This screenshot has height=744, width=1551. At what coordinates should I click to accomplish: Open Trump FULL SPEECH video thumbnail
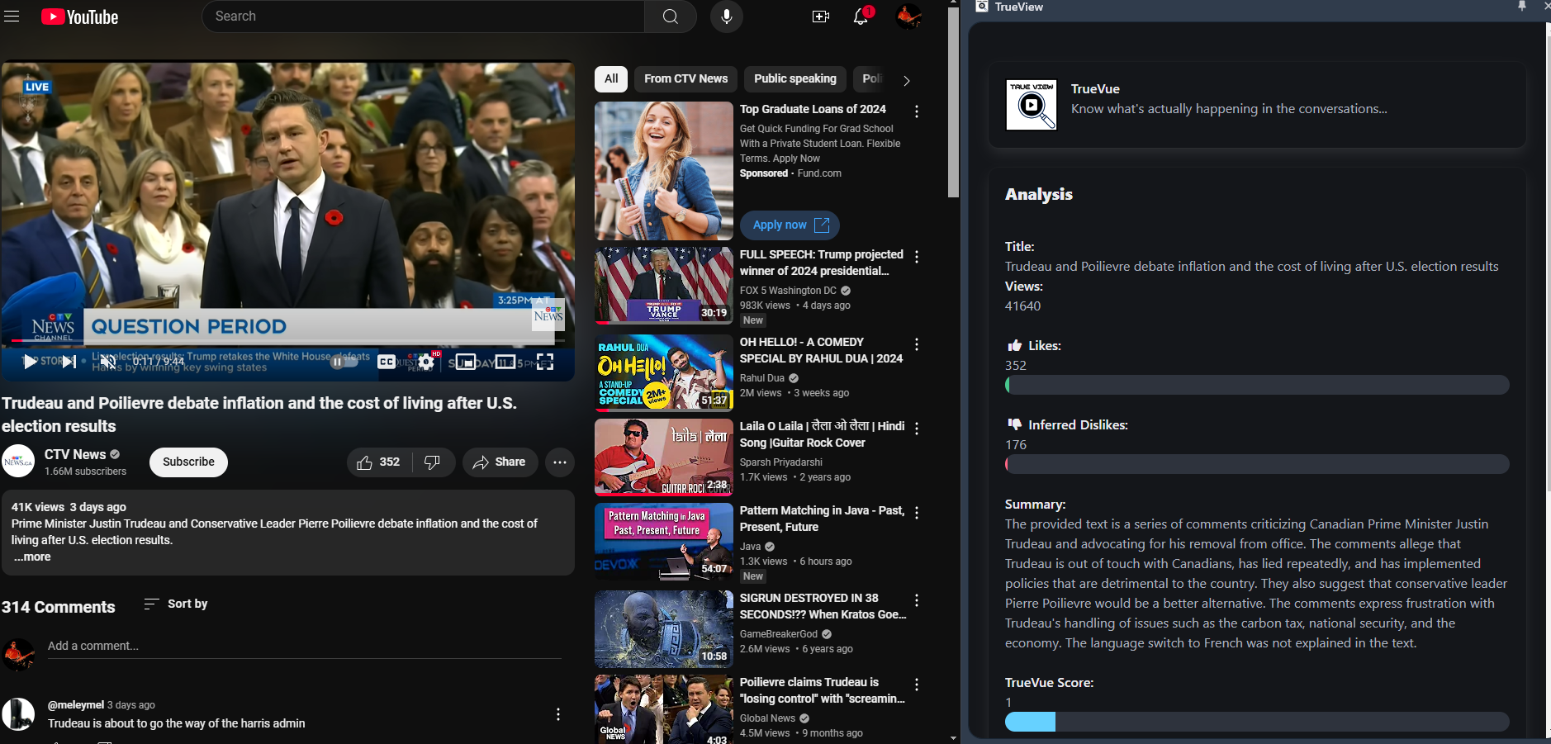(x=664, y=286)
